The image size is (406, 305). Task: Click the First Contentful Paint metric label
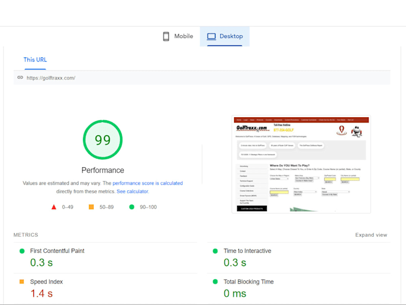pyautogui.click(x=57, y=251)
